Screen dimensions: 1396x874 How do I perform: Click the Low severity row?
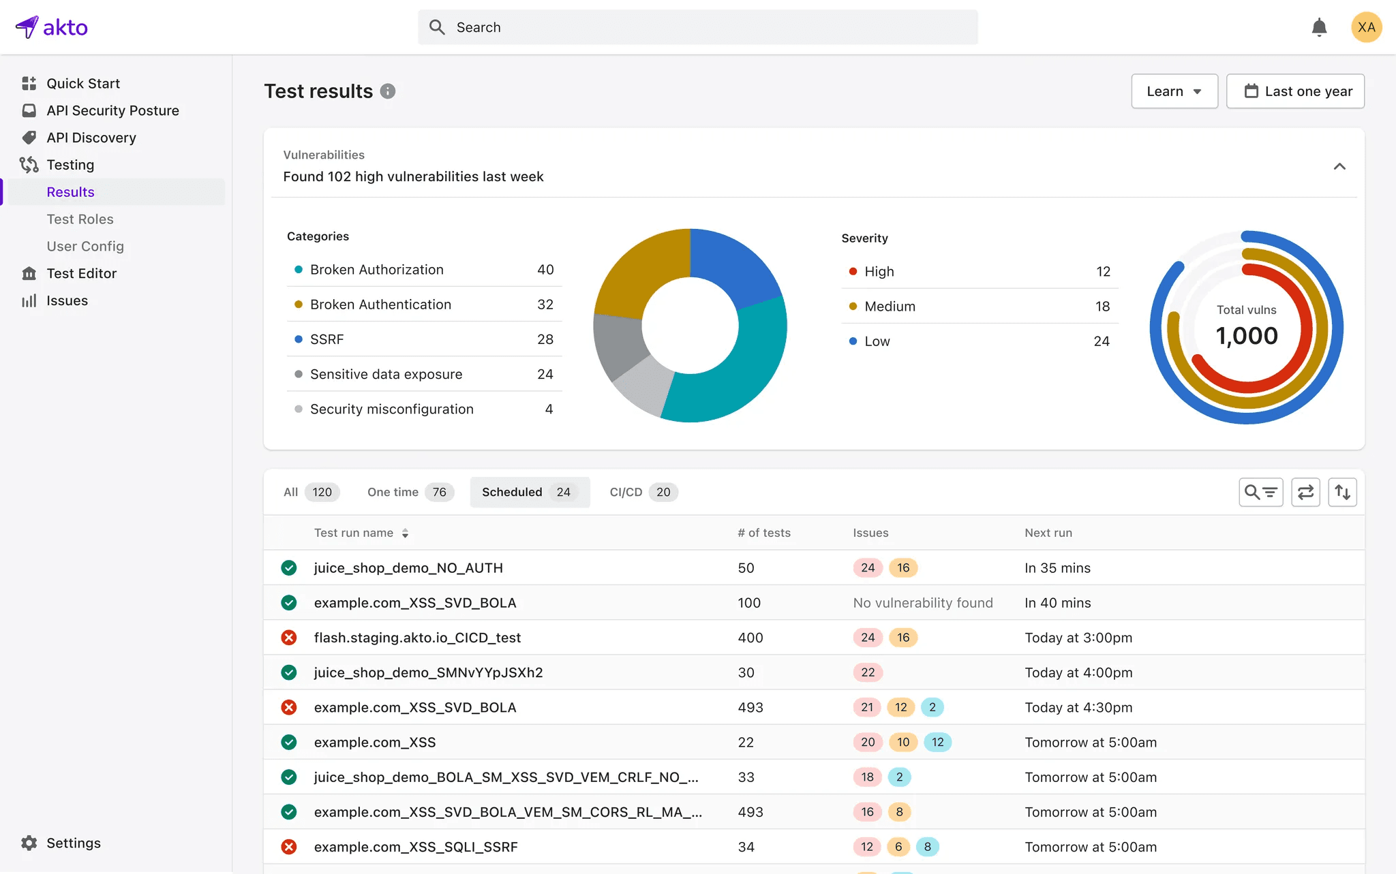point(979,341)
